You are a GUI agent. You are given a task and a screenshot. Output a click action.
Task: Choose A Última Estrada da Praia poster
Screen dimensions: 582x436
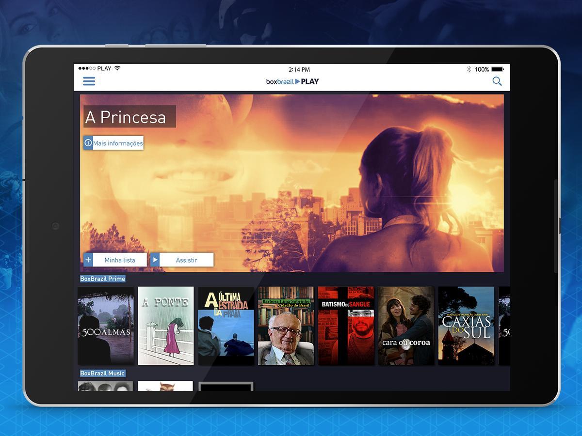coord(226,326)
